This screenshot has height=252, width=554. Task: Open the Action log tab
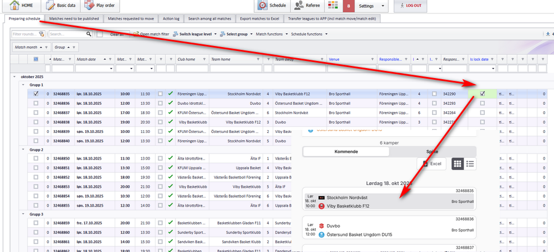click(171, 19)
